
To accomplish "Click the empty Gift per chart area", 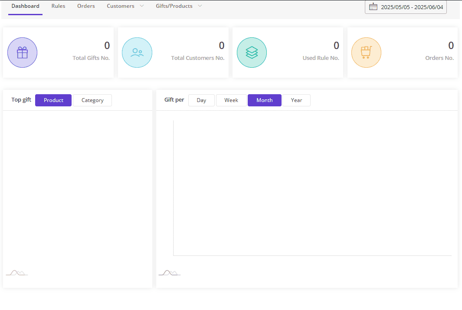I will coord(312,188).
